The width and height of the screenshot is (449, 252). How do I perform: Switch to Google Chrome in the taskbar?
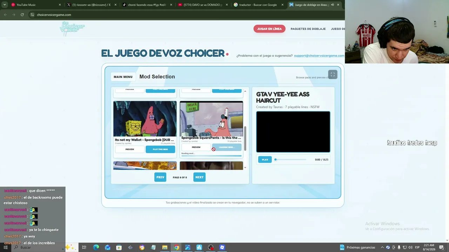click(x=176, y=247)
